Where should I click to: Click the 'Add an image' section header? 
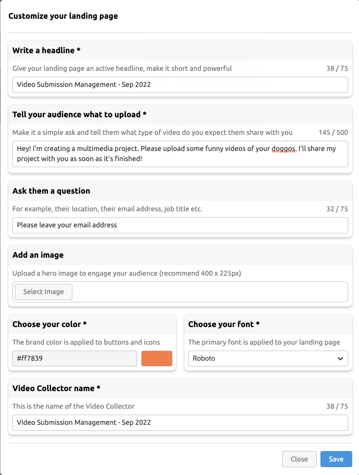38,255
